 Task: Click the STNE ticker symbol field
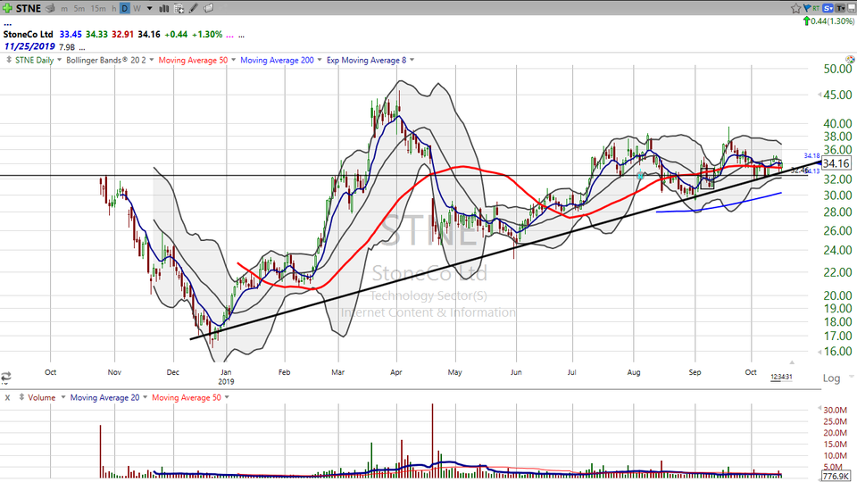[x=29, y=8]
